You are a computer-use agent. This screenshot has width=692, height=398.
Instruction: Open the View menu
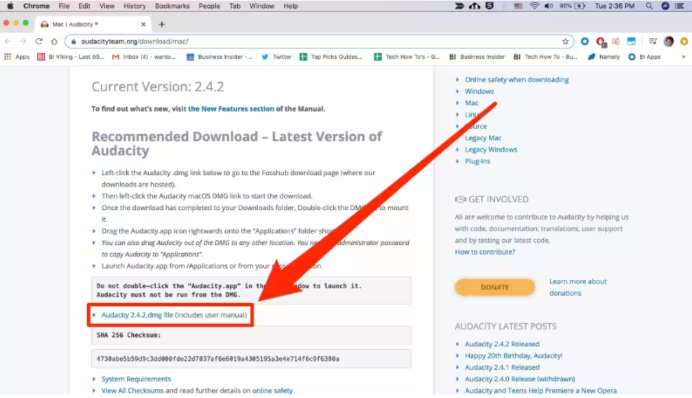(x=107, y=6)
